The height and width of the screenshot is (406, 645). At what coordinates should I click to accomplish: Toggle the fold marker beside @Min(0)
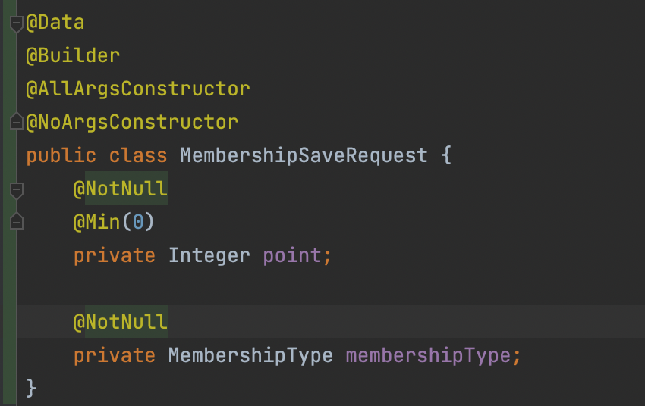pyautogui.click(x=17, y=221)
